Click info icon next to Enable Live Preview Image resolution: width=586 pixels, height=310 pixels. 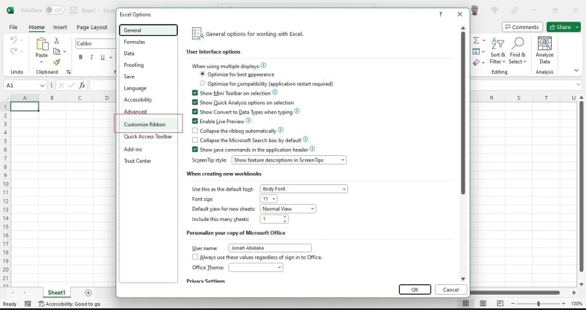point(248,121)
